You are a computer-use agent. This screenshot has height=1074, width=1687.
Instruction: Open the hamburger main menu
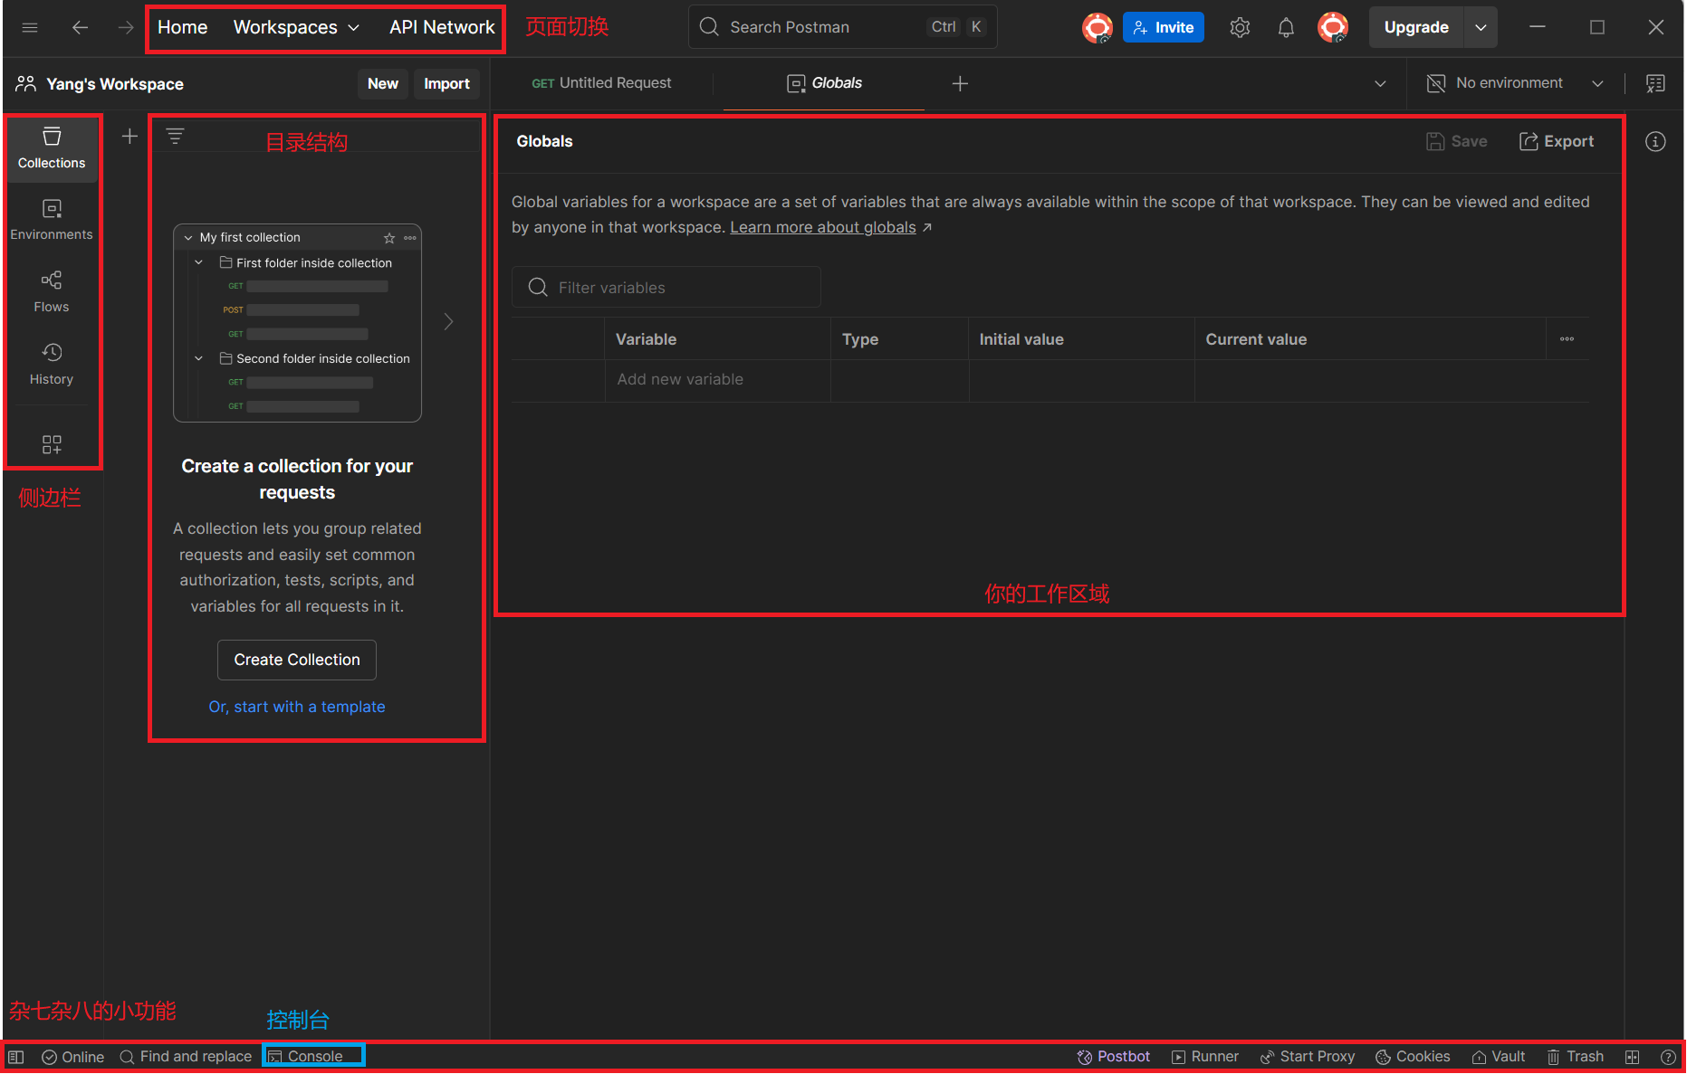point(30,27)
